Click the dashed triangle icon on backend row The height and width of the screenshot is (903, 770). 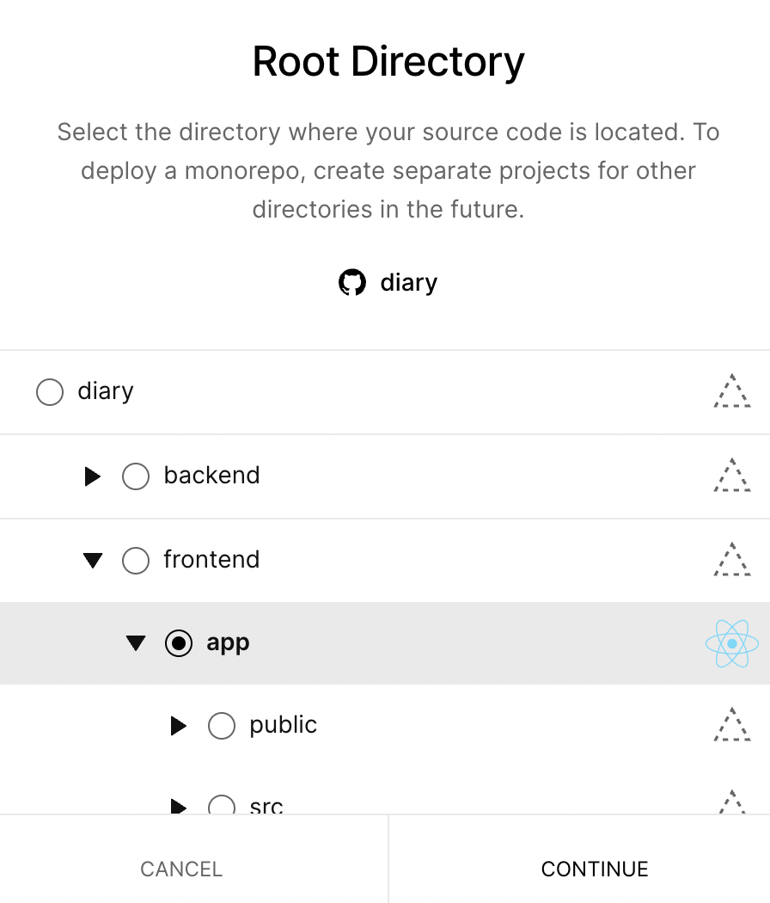point(732,475)
